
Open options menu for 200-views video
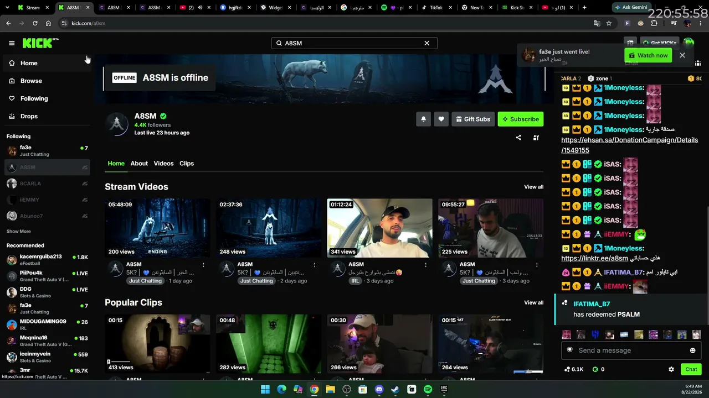pos(203,265)
